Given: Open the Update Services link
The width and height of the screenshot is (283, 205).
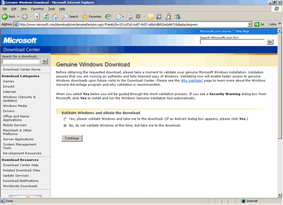Looking at the screenshot, I should 16,176.
